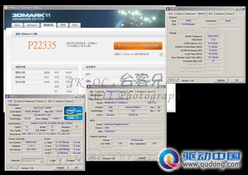Click the DRAM Frequency 1200.0 MHz value
248x175 pixels.
coord(213,36)
